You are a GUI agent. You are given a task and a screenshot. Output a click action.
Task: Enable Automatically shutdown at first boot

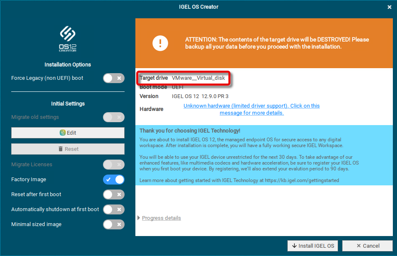pos(114,209)
